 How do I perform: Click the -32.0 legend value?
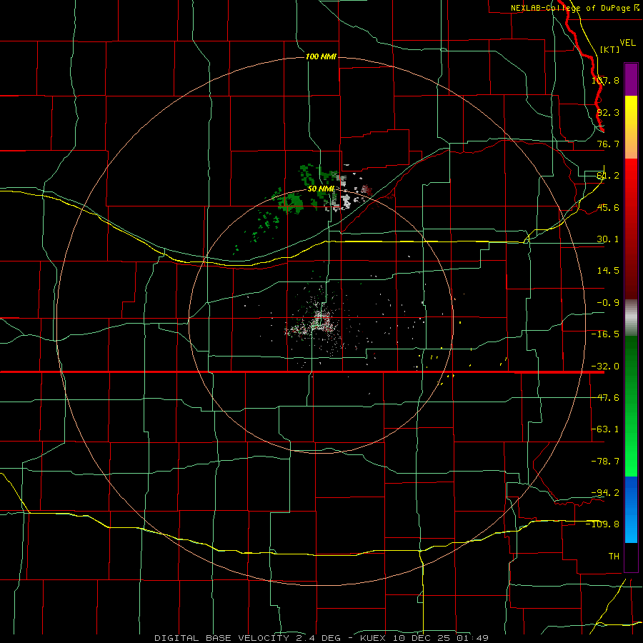click(605, 367)
